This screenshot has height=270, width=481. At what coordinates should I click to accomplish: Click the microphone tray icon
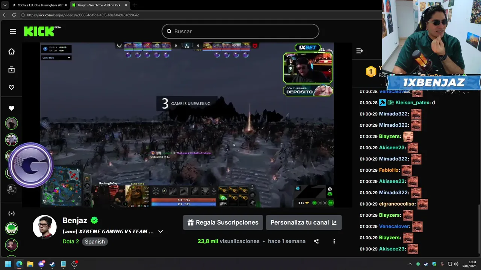pyautogui.click(x=442, y=264)
